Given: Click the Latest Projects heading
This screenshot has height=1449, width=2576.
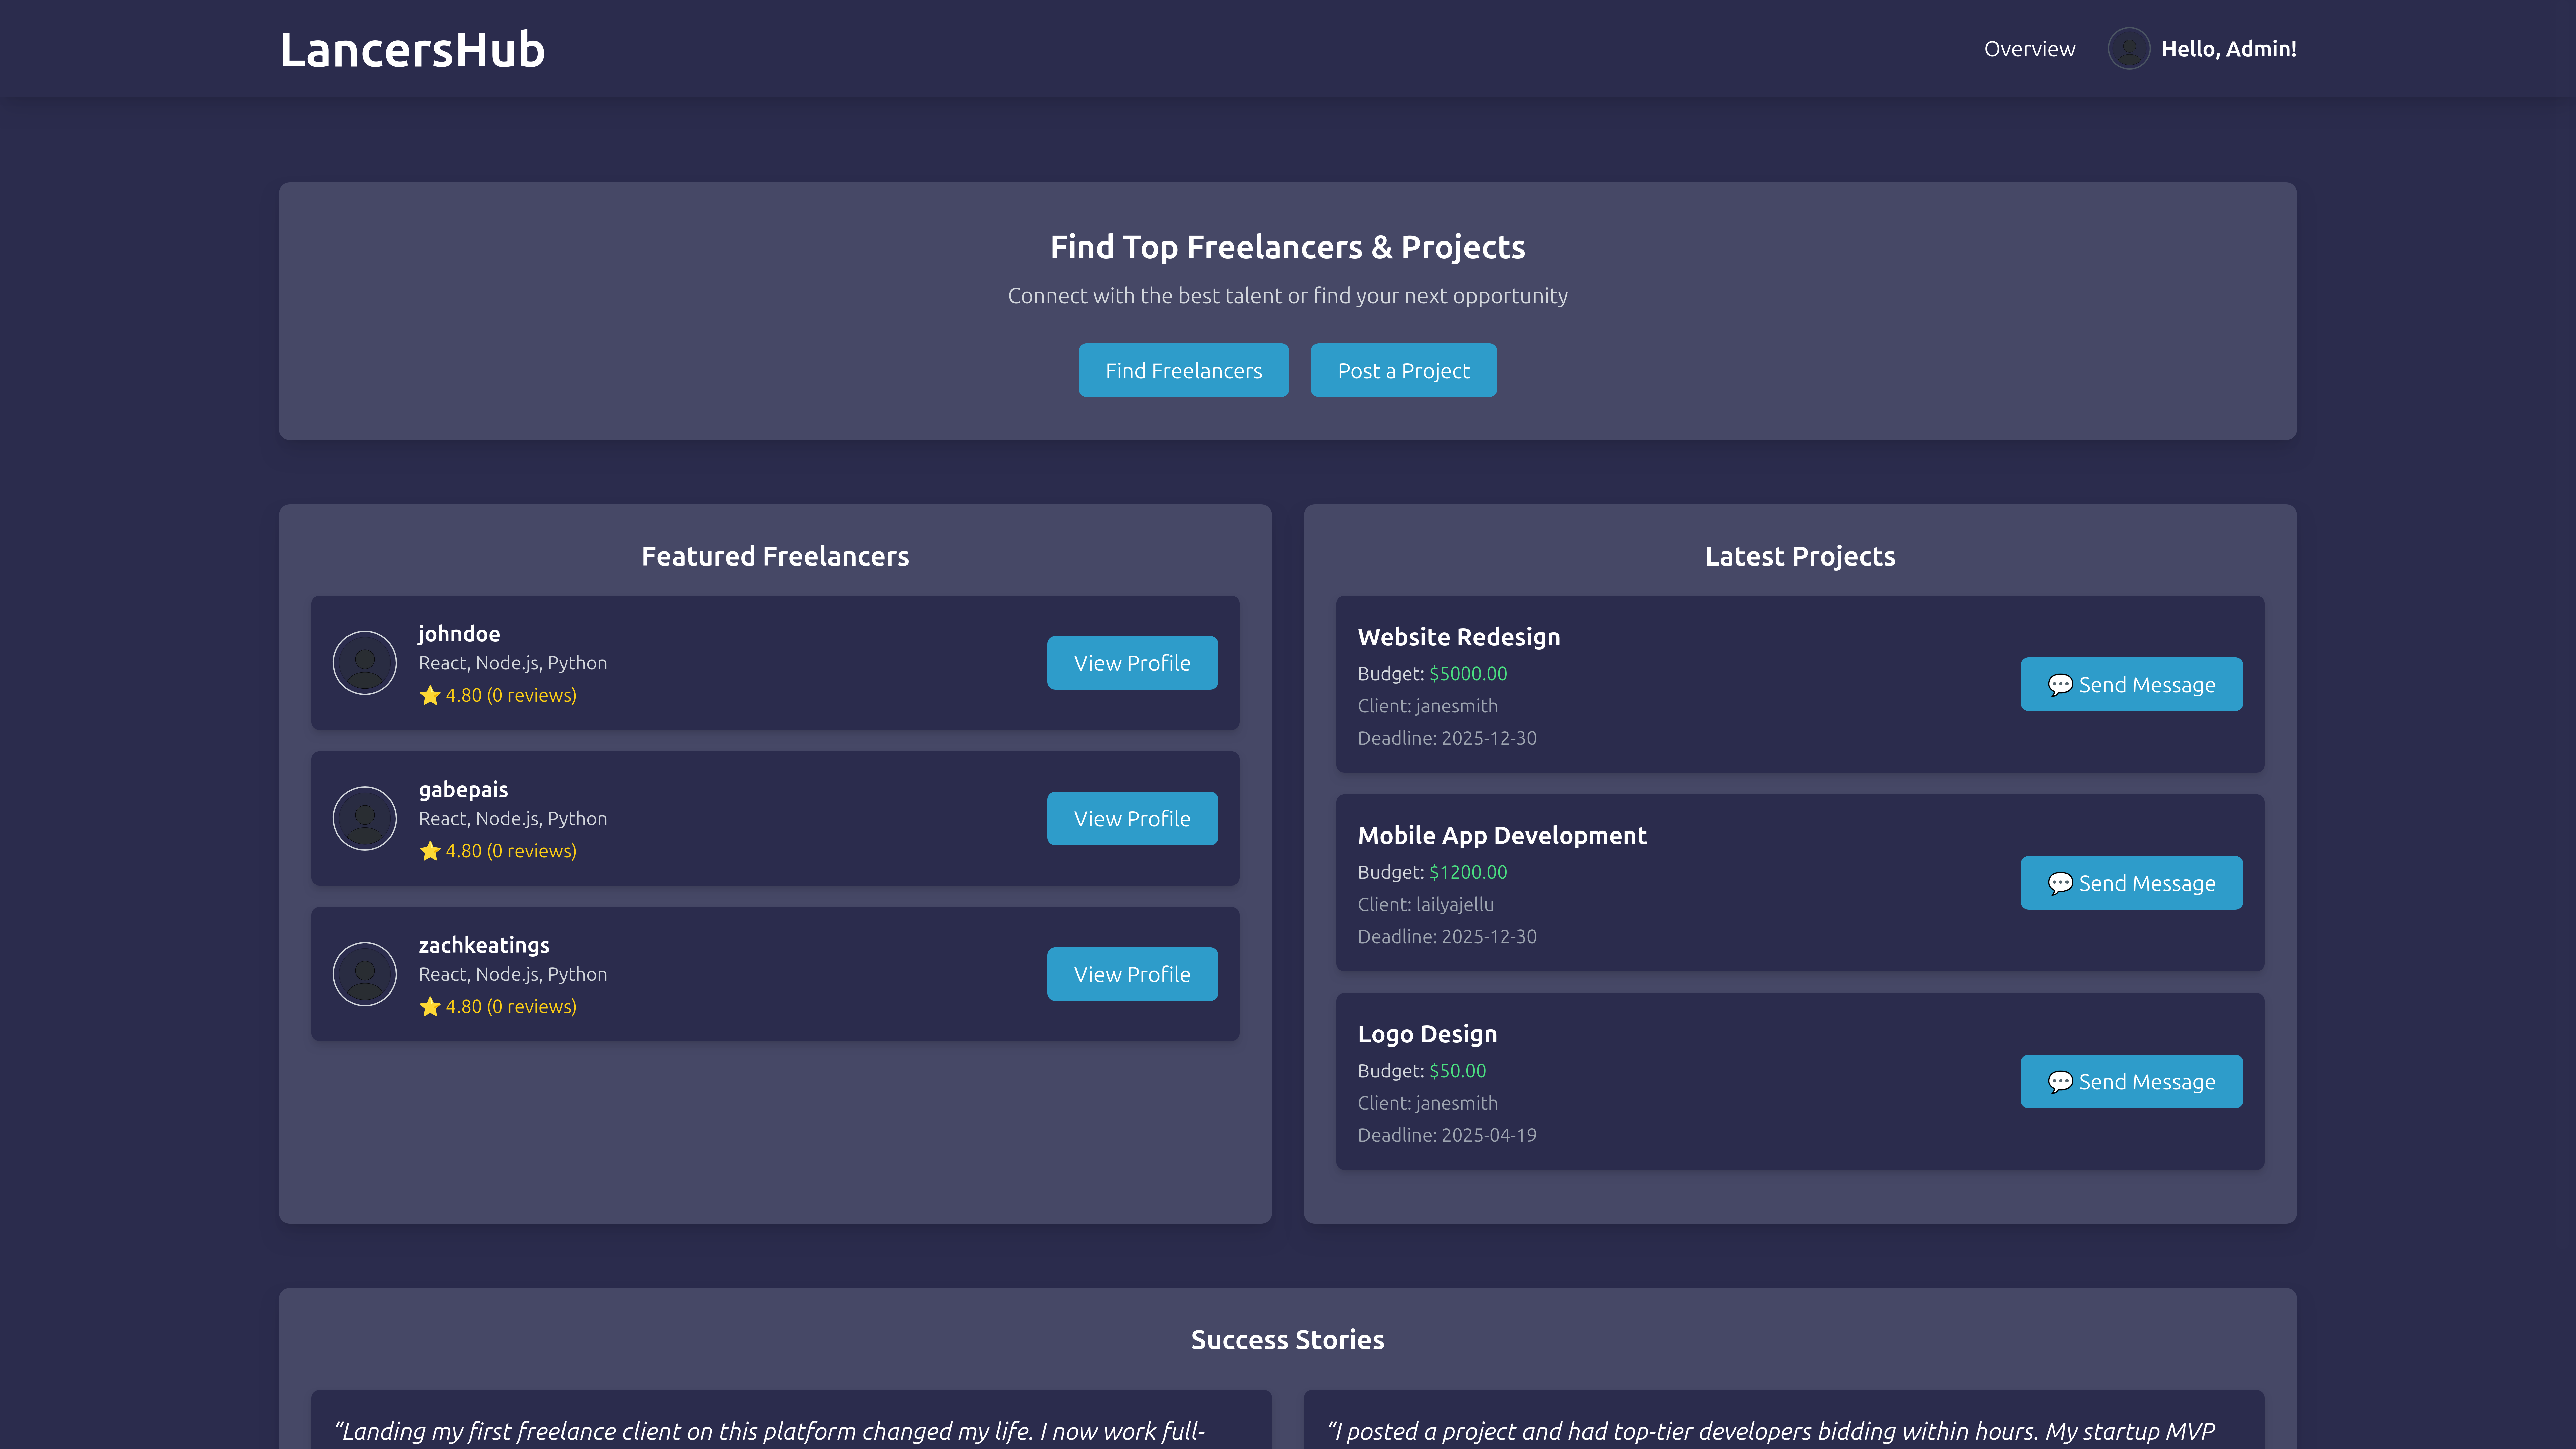Looking at the screenshot, I should pyautogui.click(x=1800, y=556).
